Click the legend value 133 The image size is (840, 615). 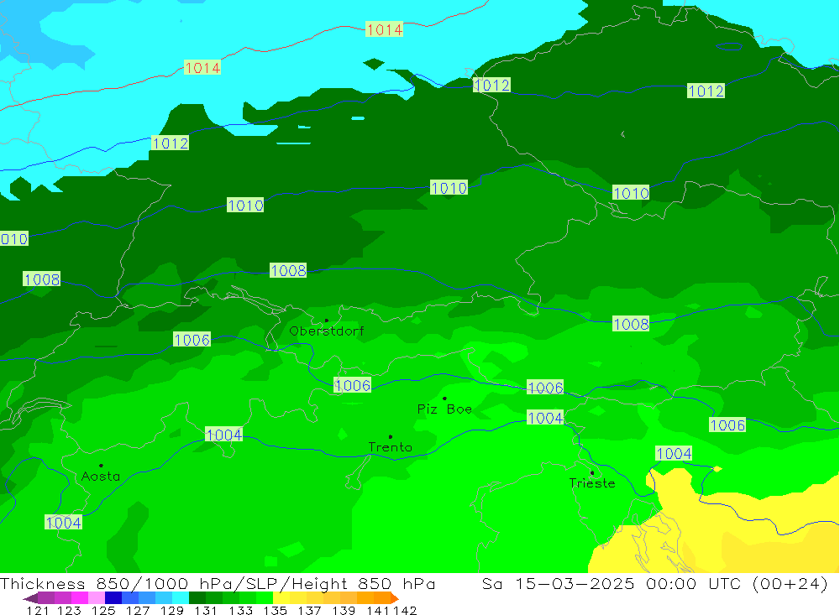click(240, 610)
